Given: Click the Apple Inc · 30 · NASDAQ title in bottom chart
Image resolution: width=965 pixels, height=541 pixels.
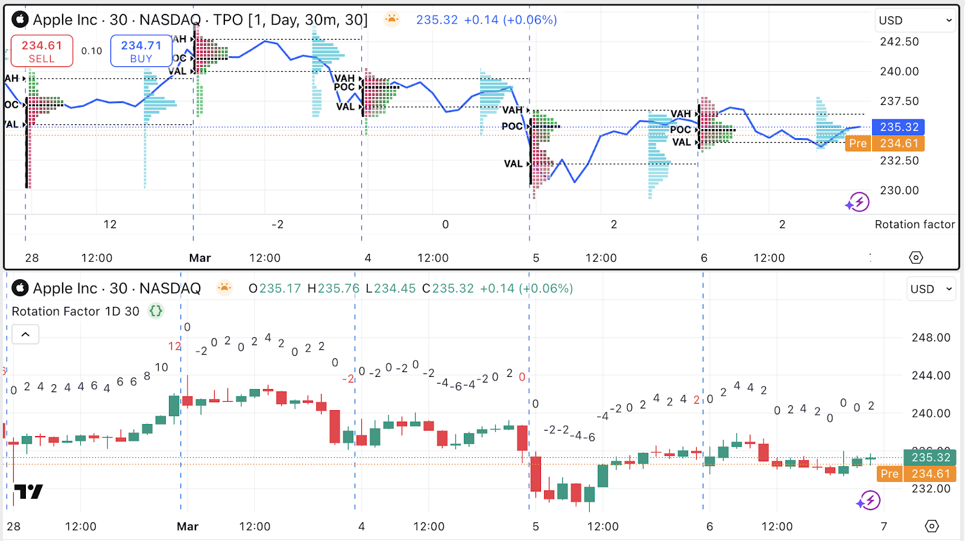Looking at the screenshot, I should click(x=117, y=288).
